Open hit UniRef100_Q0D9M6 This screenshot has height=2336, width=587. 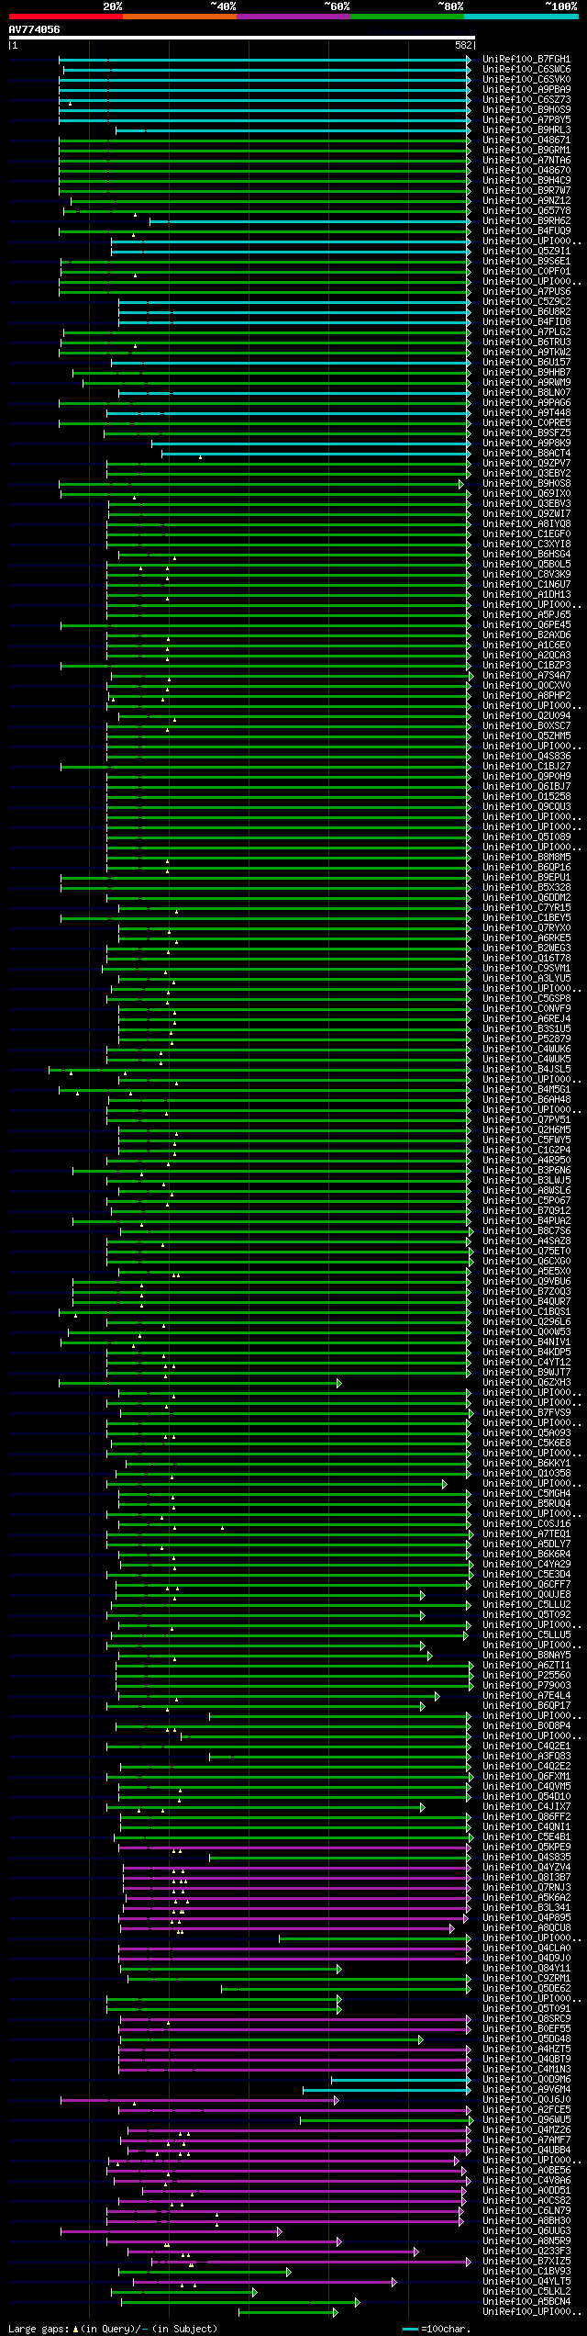pyautogui.click(x=526, y=2080)
